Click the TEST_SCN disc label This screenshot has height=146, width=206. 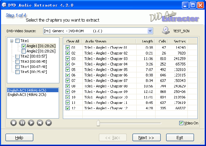coord(181,31)
